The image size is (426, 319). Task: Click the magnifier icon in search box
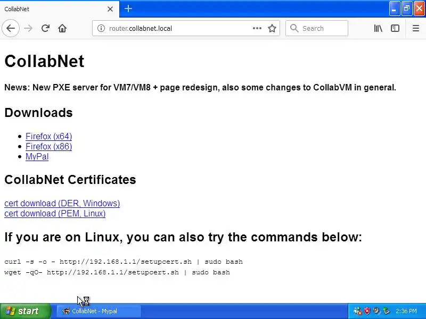coord(294,28)
